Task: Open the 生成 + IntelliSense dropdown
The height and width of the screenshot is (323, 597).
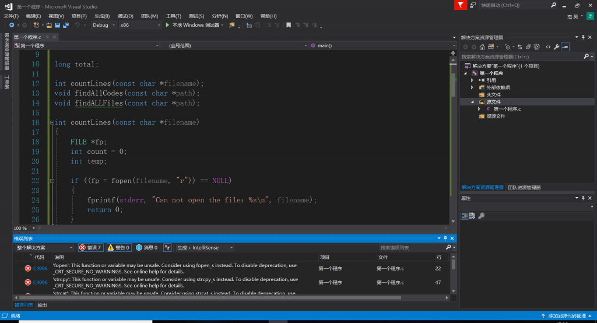Action: coord(205,248)
